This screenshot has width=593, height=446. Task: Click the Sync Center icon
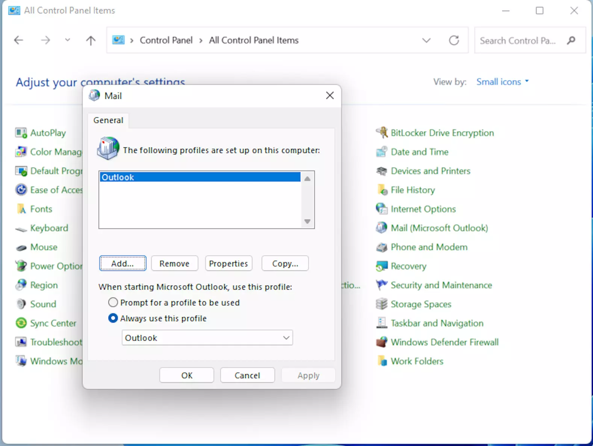[21, 323]
